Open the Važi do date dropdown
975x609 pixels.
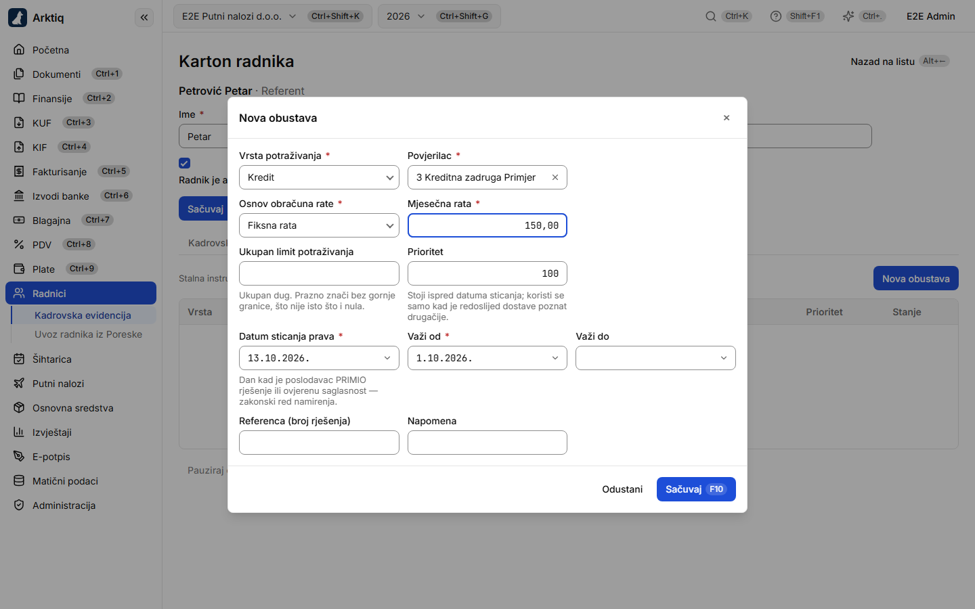[655, 358]
